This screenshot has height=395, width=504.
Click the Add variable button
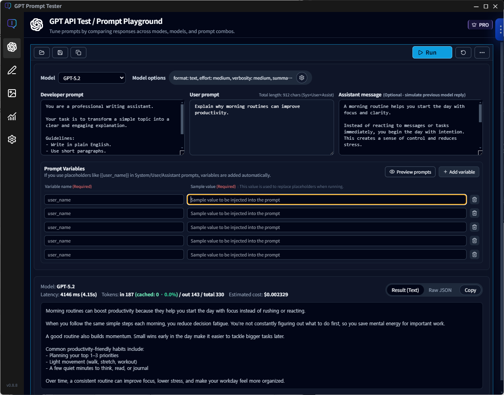[x=459, y=172]
